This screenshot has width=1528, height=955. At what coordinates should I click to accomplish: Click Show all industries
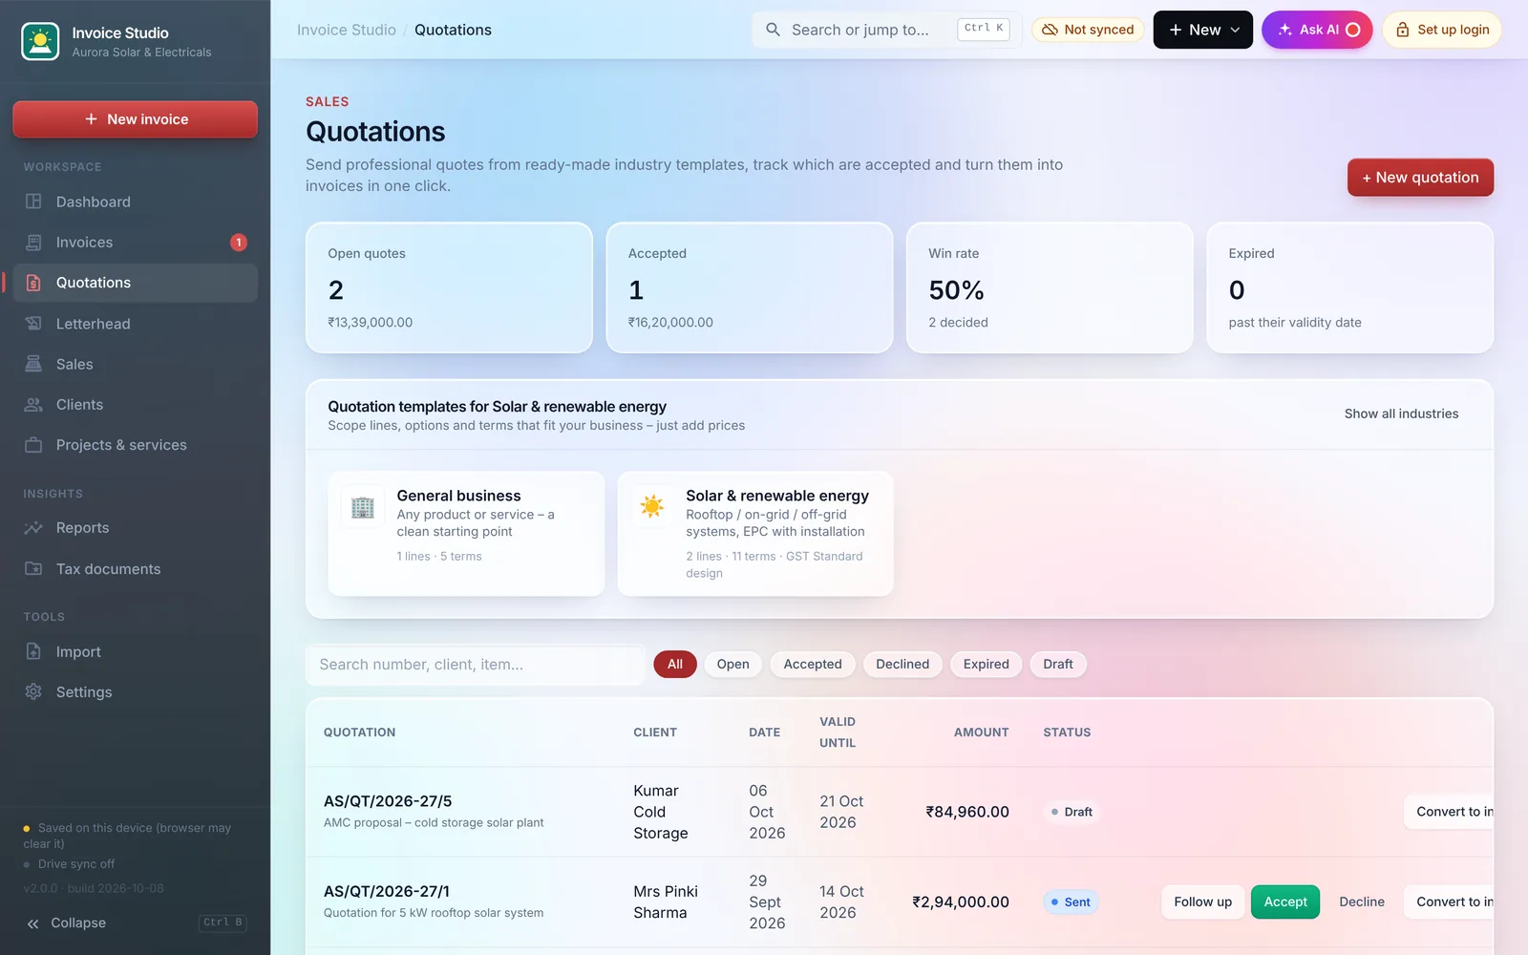1401,414
